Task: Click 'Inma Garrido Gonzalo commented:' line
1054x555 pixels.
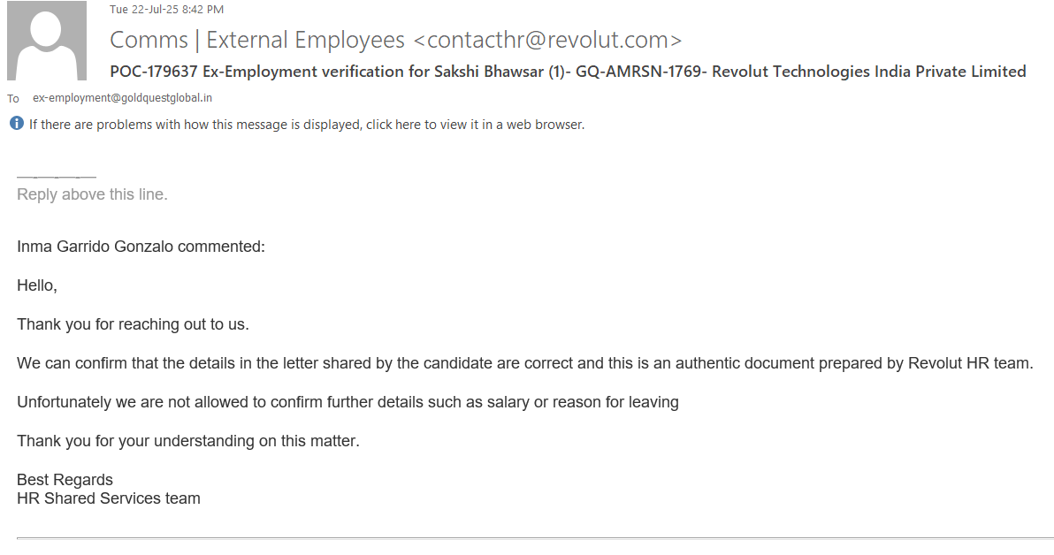Action: point(141,247)
